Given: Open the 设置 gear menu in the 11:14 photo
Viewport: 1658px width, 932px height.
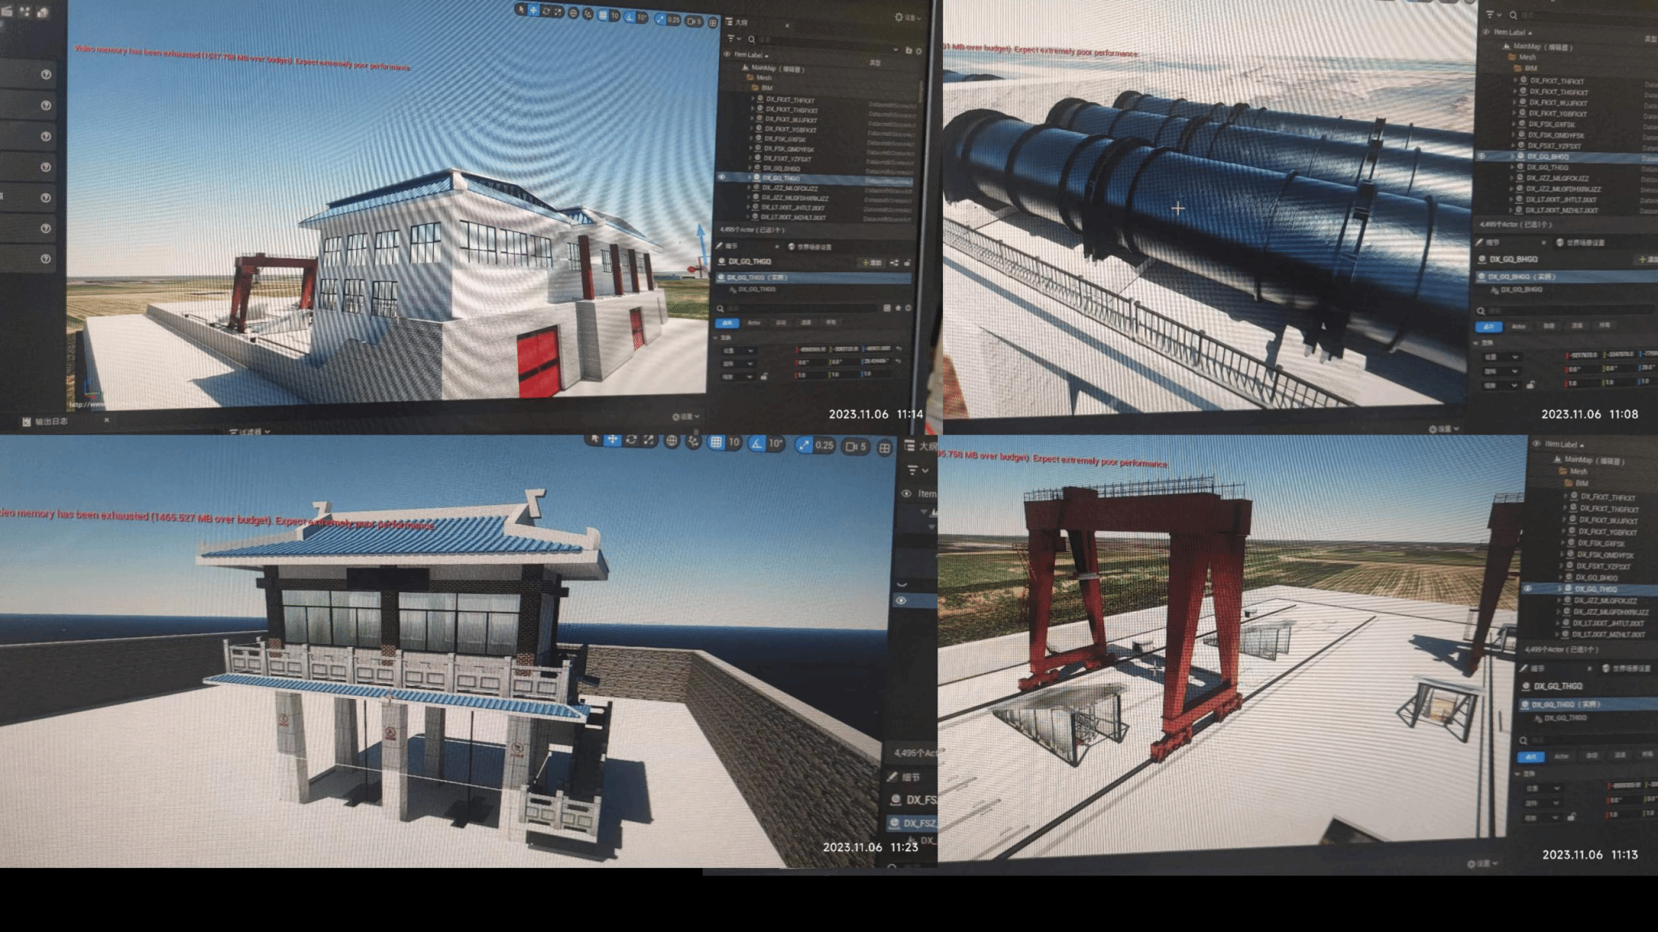Looking at the screenshot, I should 908,17.
